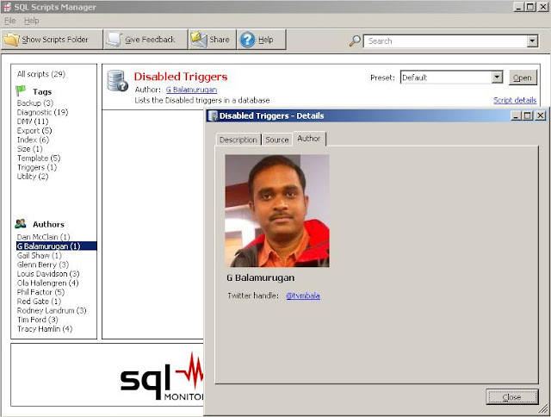Image resolution: width=551 pixels, height=417 pixels.
Task: Open the @tvmbala Twitter link
Action: pyautogui.click(x=303, y=296)
